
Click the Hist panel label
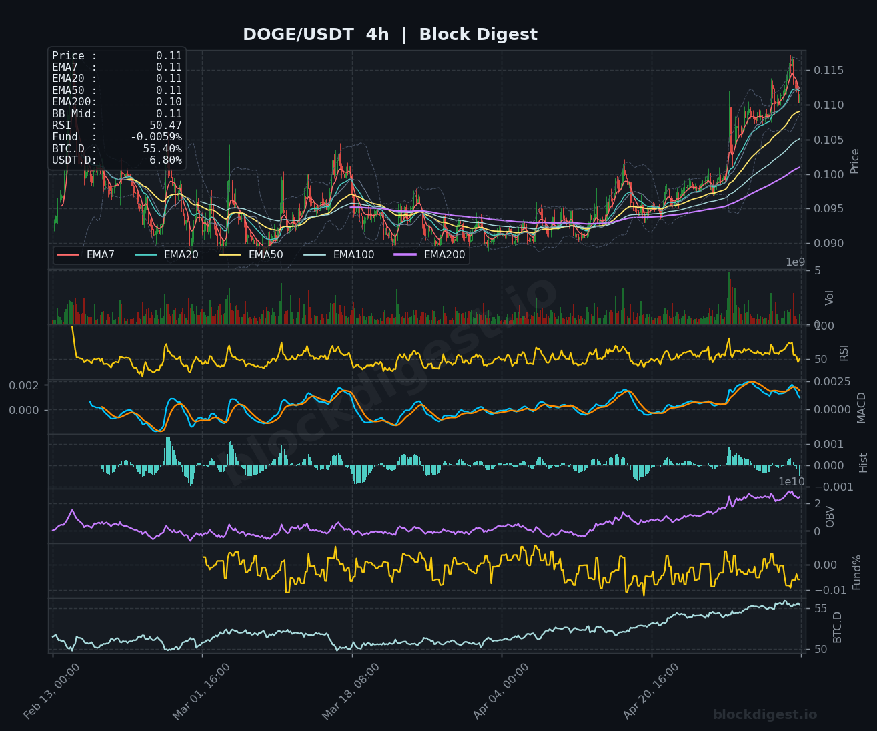pos(864,463)
